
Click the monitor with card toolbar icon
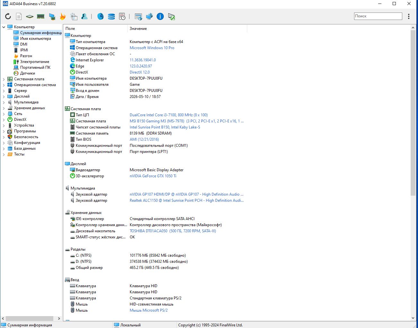(52, 16)
